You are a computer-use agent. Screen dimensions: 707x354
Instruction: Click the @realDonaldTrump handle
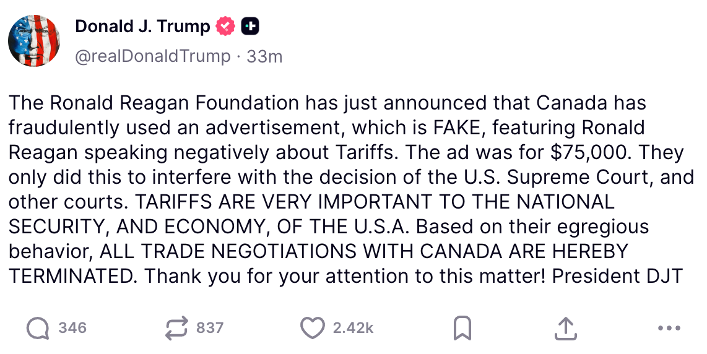(x=152, y=56)
